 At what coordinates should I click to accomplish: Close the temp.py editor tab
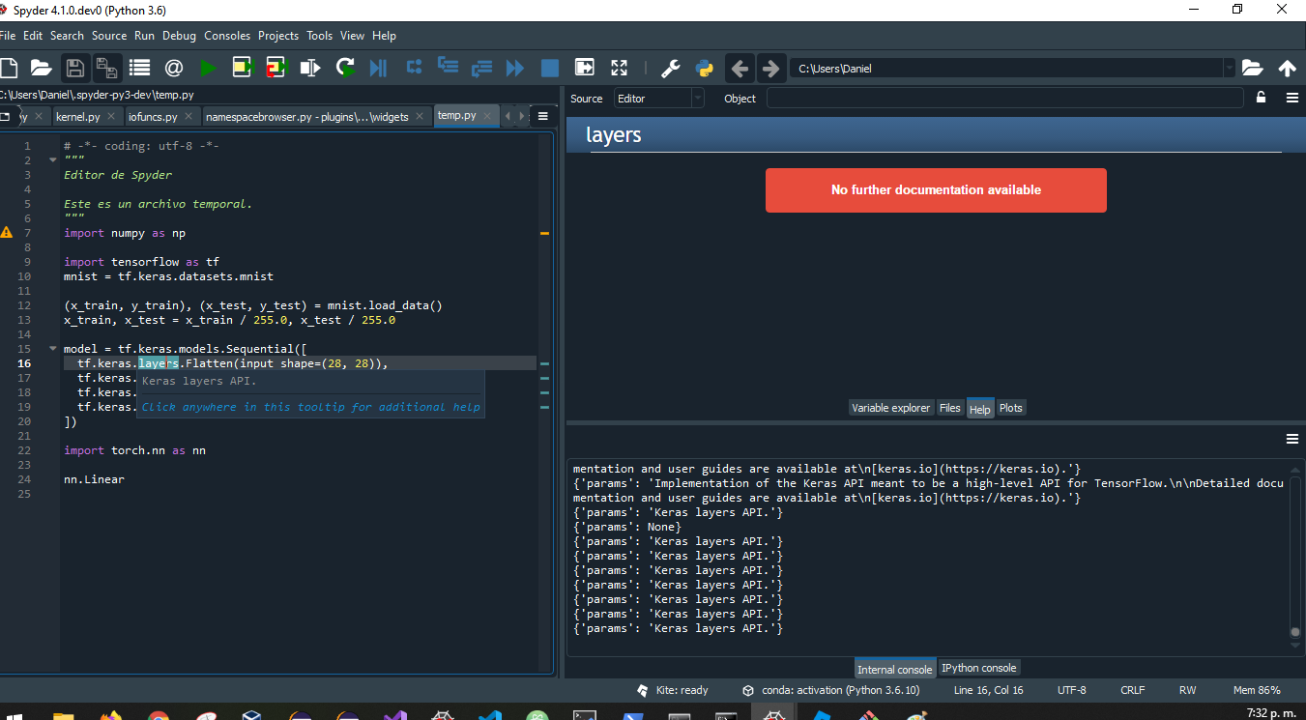pyautogui.click(x=489, y=115)
